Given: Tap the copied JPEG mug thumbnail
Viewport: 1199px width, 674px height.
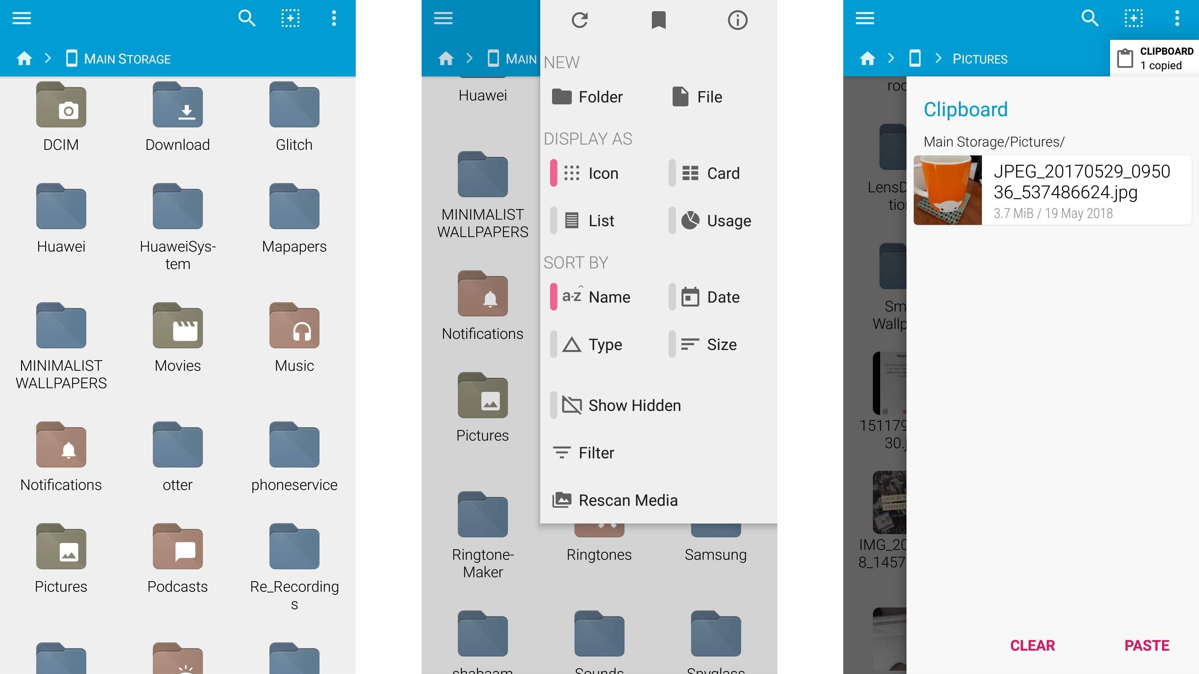Looking at the screenshot, I should (948, 190).
